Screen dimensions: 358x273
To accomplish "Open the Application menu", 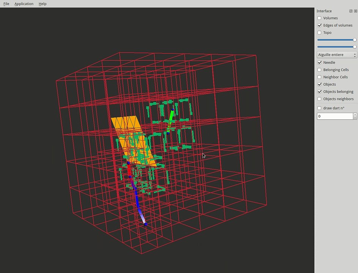I will [24, 4].
